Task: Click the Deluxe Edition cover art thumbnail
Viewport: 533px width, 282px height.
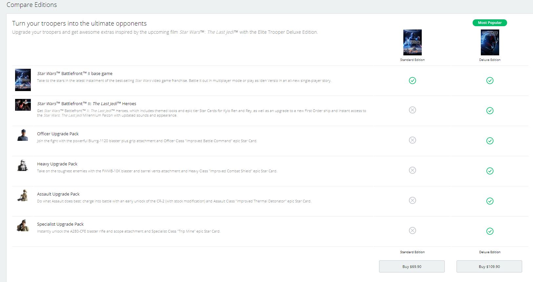Action: click(x=490, y=42)
